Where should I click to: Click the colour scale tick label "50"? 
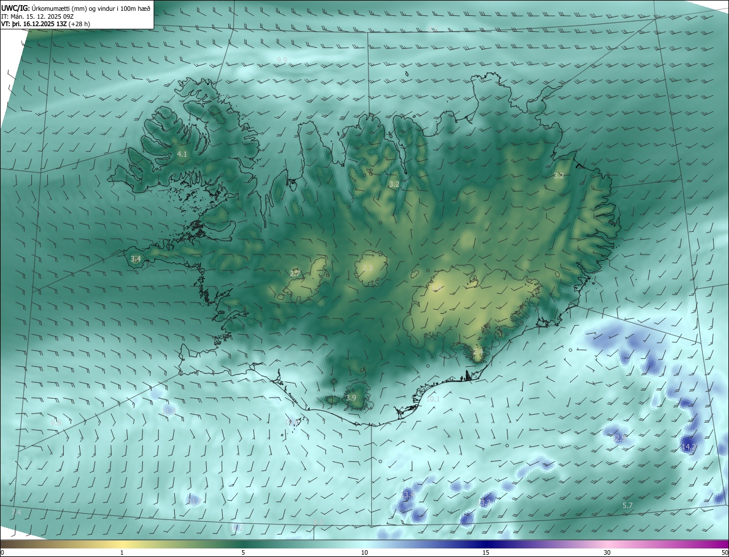tap(724, 552)
